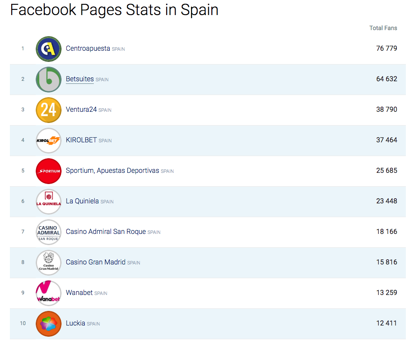Click rank number 1 of Centroapuesta row
Viewport: 408px width, 341px height.
[23, 49]
